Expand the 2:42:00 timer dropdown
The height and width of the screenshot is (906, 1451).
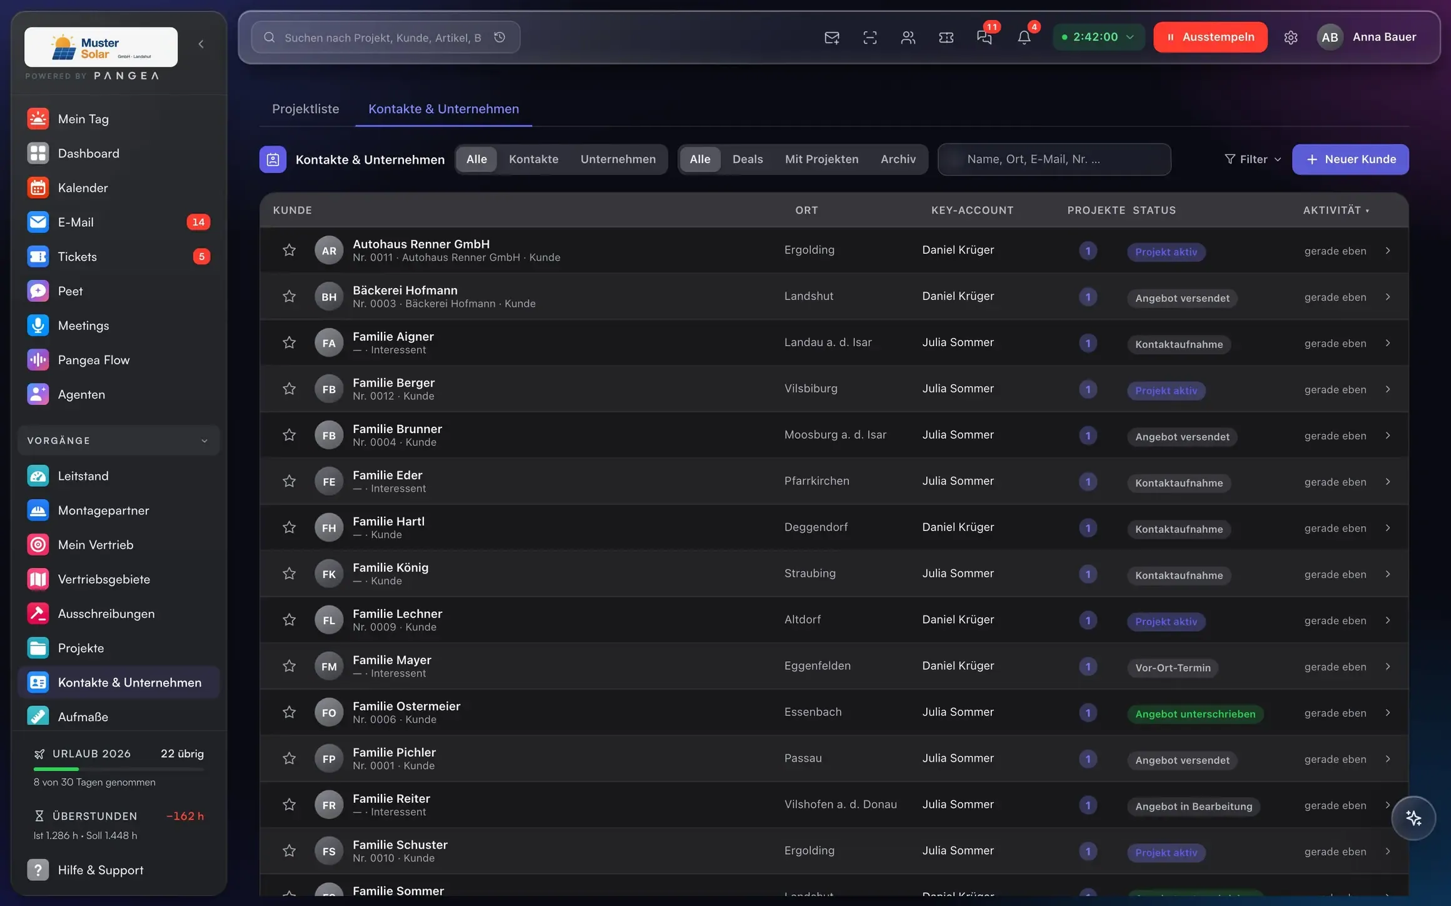click(1099, 37)
